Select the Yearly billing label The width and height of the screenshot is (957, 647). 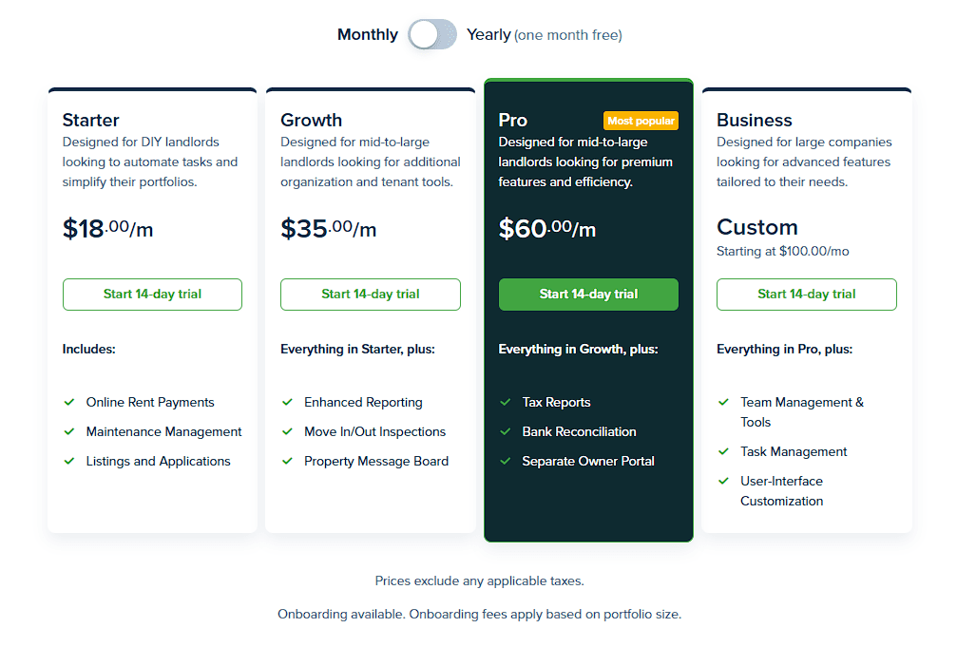tap(488, 34)
